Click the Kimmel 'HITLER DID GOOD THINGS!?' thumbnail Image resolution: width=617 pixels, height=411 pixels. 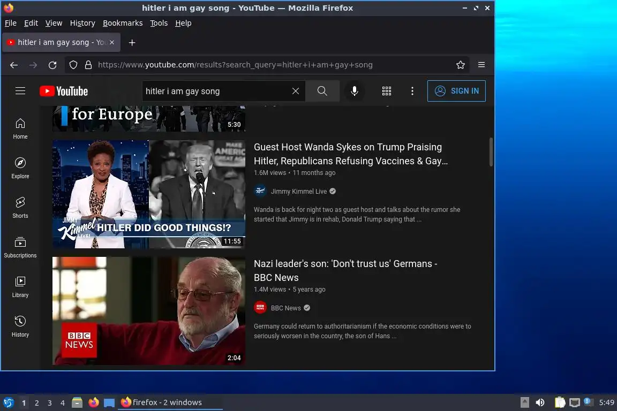point(149,194)
